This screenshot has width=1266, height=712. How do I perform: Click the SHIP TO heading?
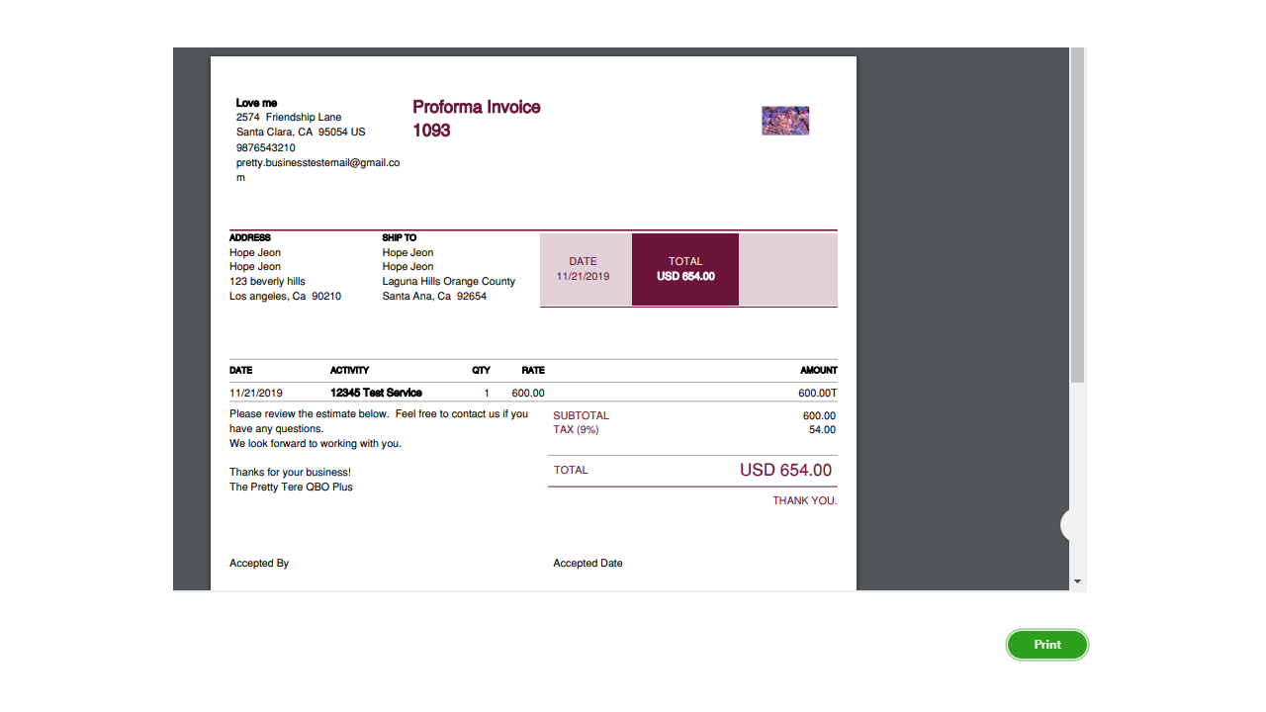click(400, 237)
